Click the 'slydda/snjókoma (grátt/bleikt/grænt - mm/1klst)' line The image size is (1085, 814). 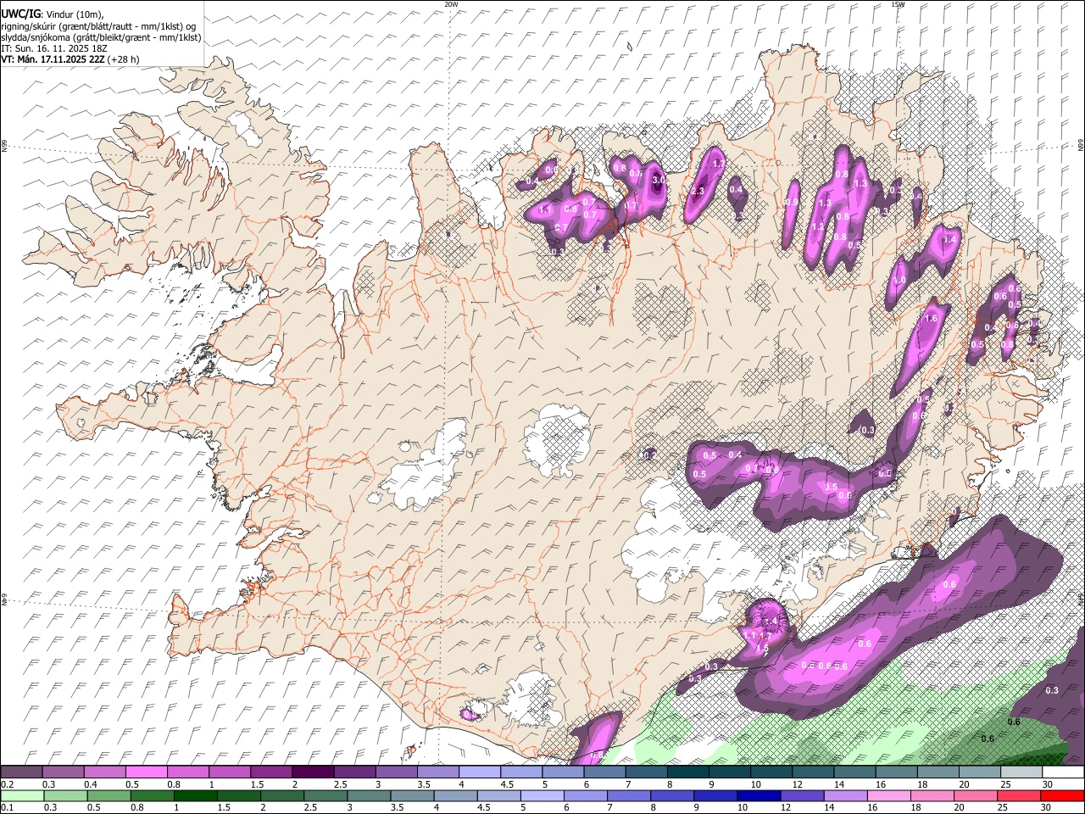101,37
